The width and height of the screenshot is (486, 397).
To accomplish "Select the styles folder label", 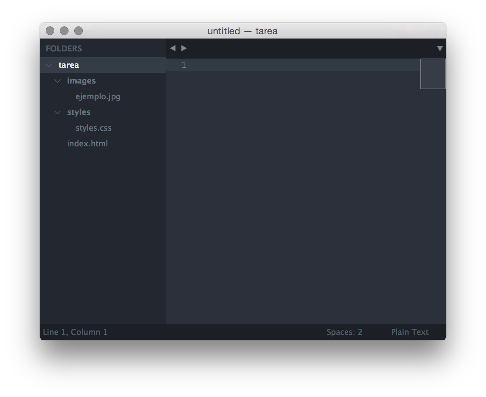I will pyautogui.click(x=79, y=112).
